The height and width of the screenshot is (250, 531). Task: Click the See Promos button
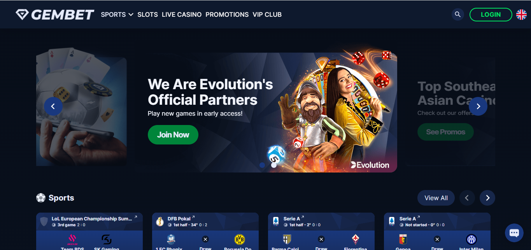tap(445, 132)
